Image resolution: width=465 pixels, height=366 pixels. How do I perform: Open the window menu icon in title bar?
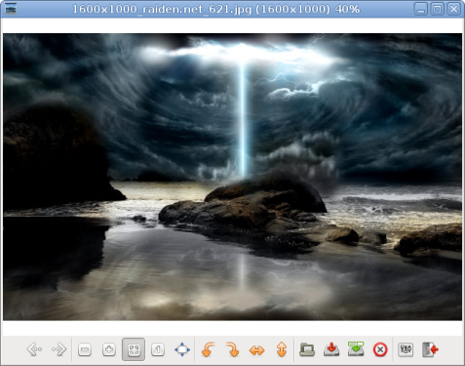point(11,9)
